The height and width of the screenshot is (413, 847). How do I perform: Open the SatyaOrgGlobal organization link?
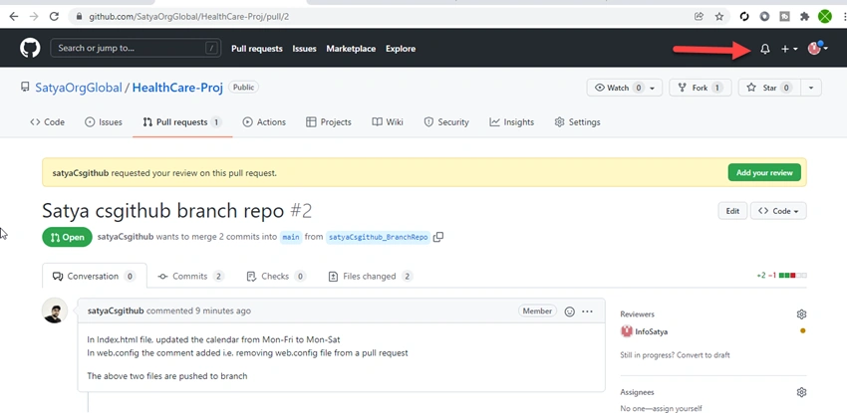[x=79, y=88]
